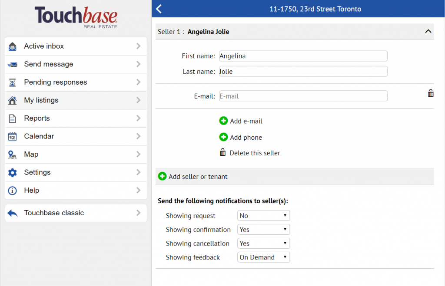445x286 pixels.
Task: Select Send message in sidebar
Action: tap(76, 64)
